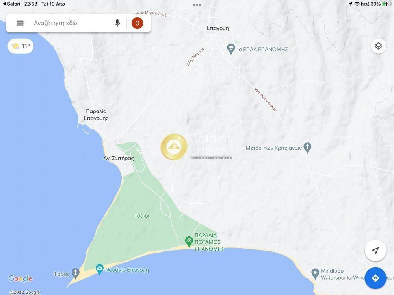Viewport: 394px width, 295px height.
Task: Tap the Αγ. Σωτήρας label
Action: tap(119, 158)
